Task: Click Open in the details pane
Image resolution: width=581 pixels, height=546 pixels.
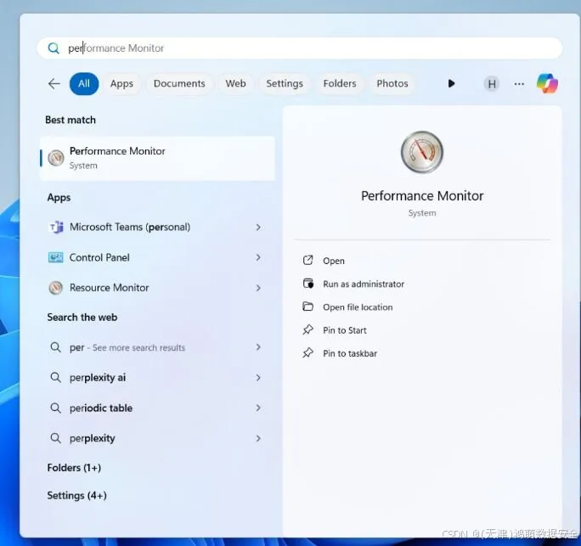Action: pyautogui.click(x=334, y=261)
